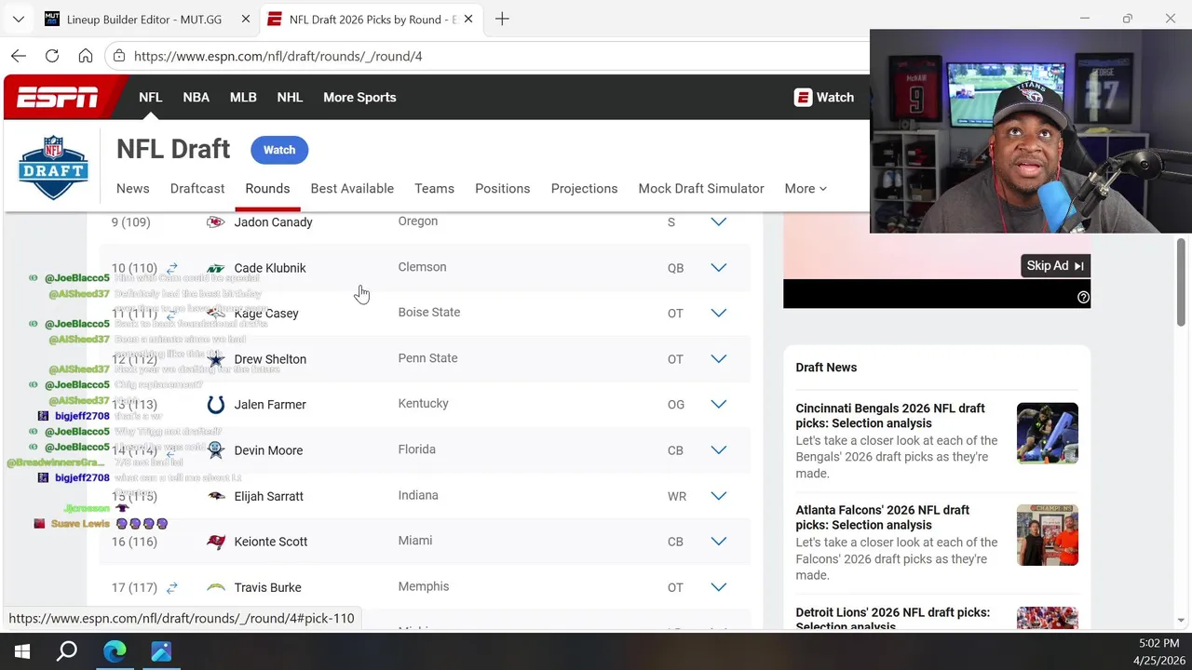Click the Ravens logo beside Elijah Sarratt
The width and height of the screenshot is (1192, 670).
point(215,496)
